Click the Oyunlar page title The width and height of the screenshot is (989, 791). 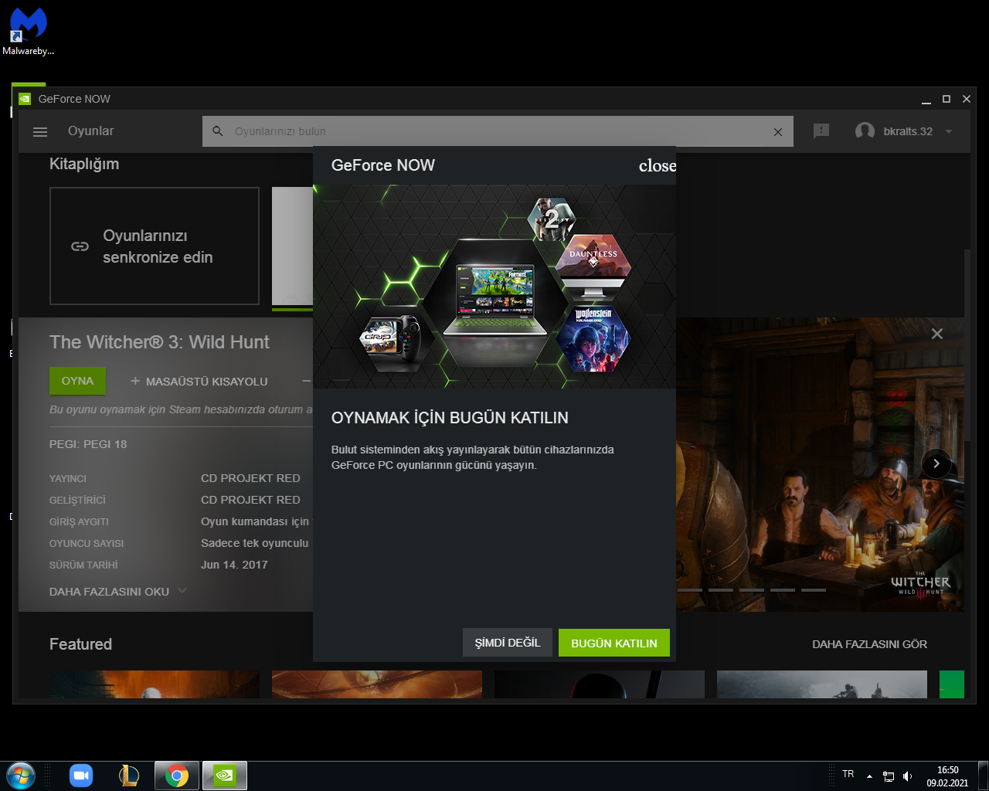[90, 131]
